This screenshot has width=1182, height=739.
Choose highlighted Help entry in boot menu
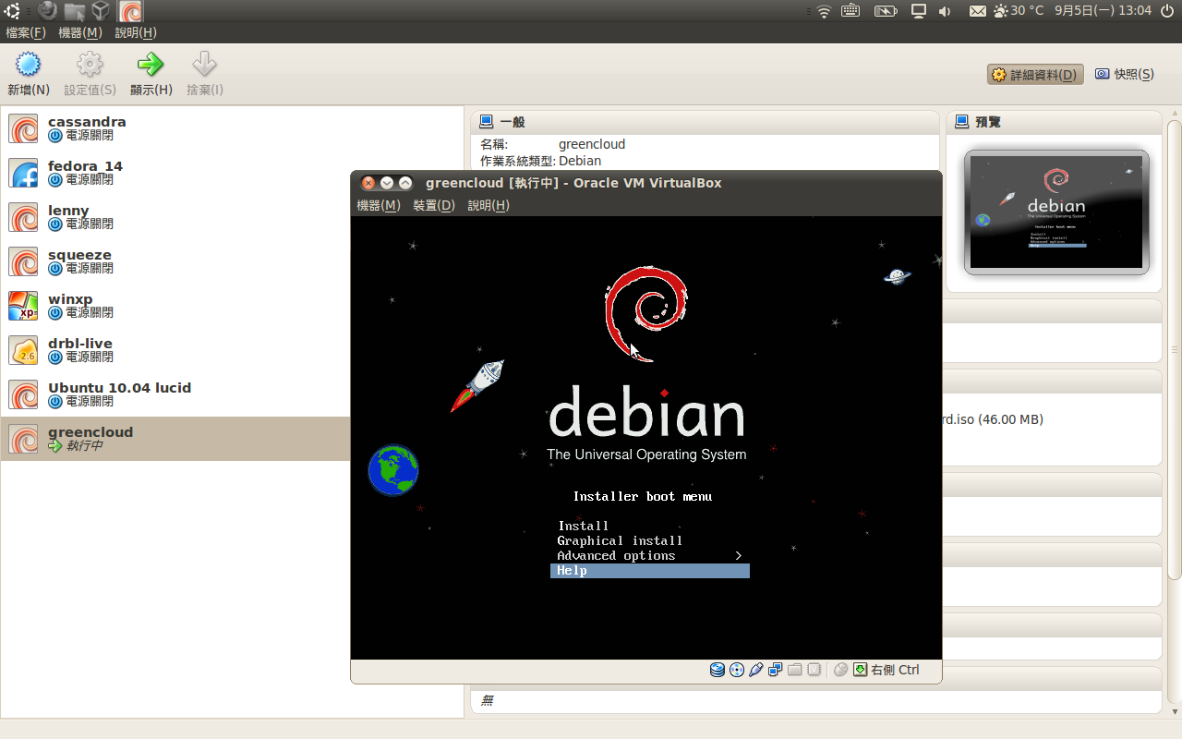click(x=650, y=570)
